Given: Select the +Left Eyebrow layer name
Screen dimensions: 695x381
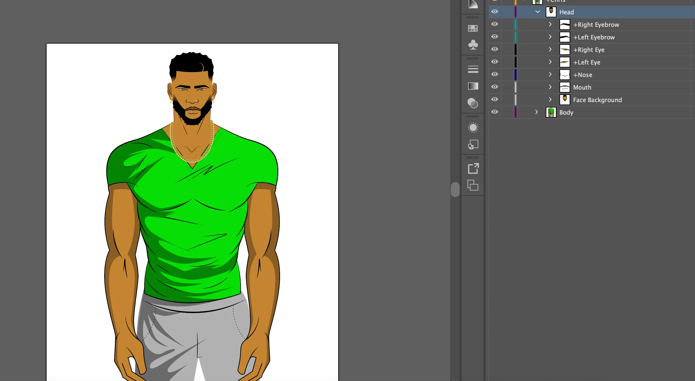Looking at the screenshot, I should point(594,37).
